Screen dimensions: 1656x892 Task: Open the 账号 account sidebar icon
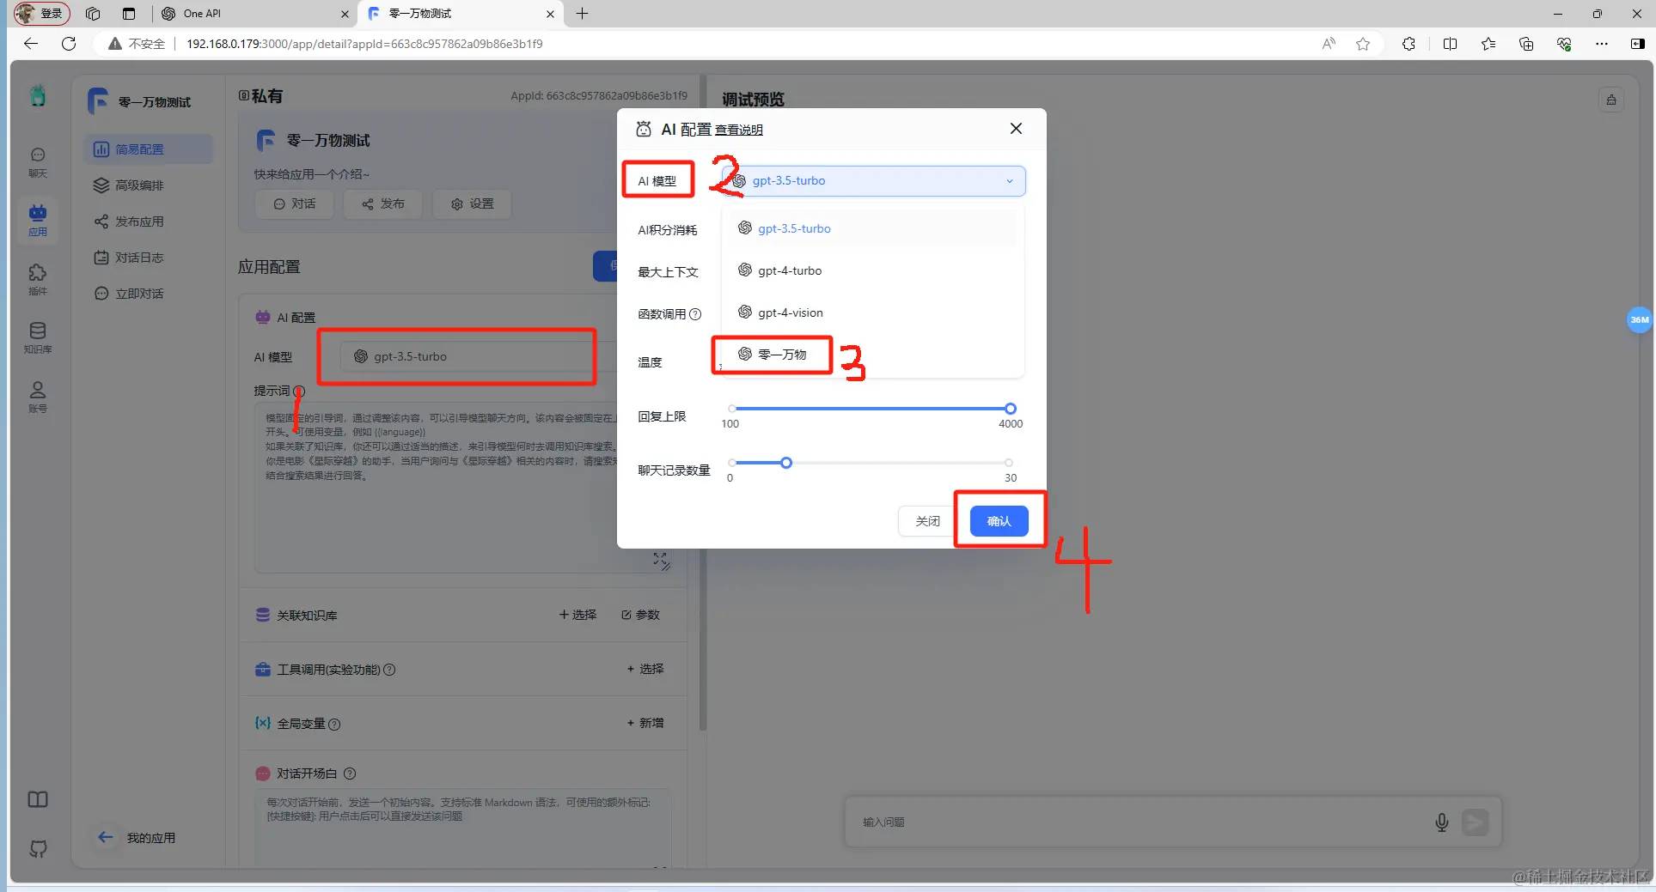[38, 397]
